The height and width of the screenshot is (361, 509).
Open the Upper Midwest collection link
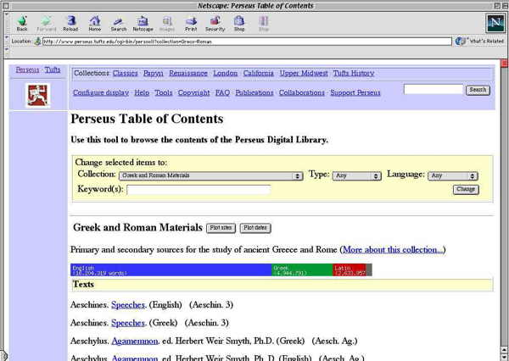click(304, 74)
